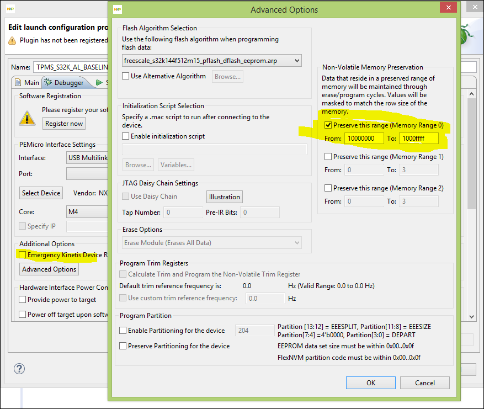
Task: Click the Memory Range 2 From field
Action: tap(364, 201)
